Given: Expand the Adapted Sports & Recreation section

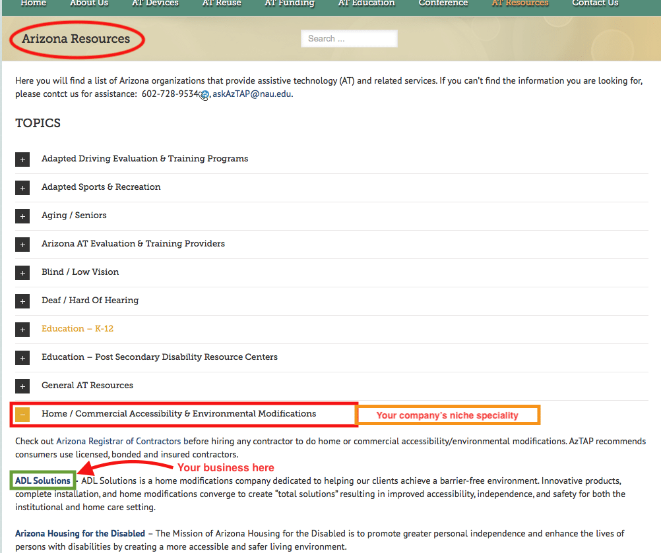Looking at the screenshot, I should 22,188.
